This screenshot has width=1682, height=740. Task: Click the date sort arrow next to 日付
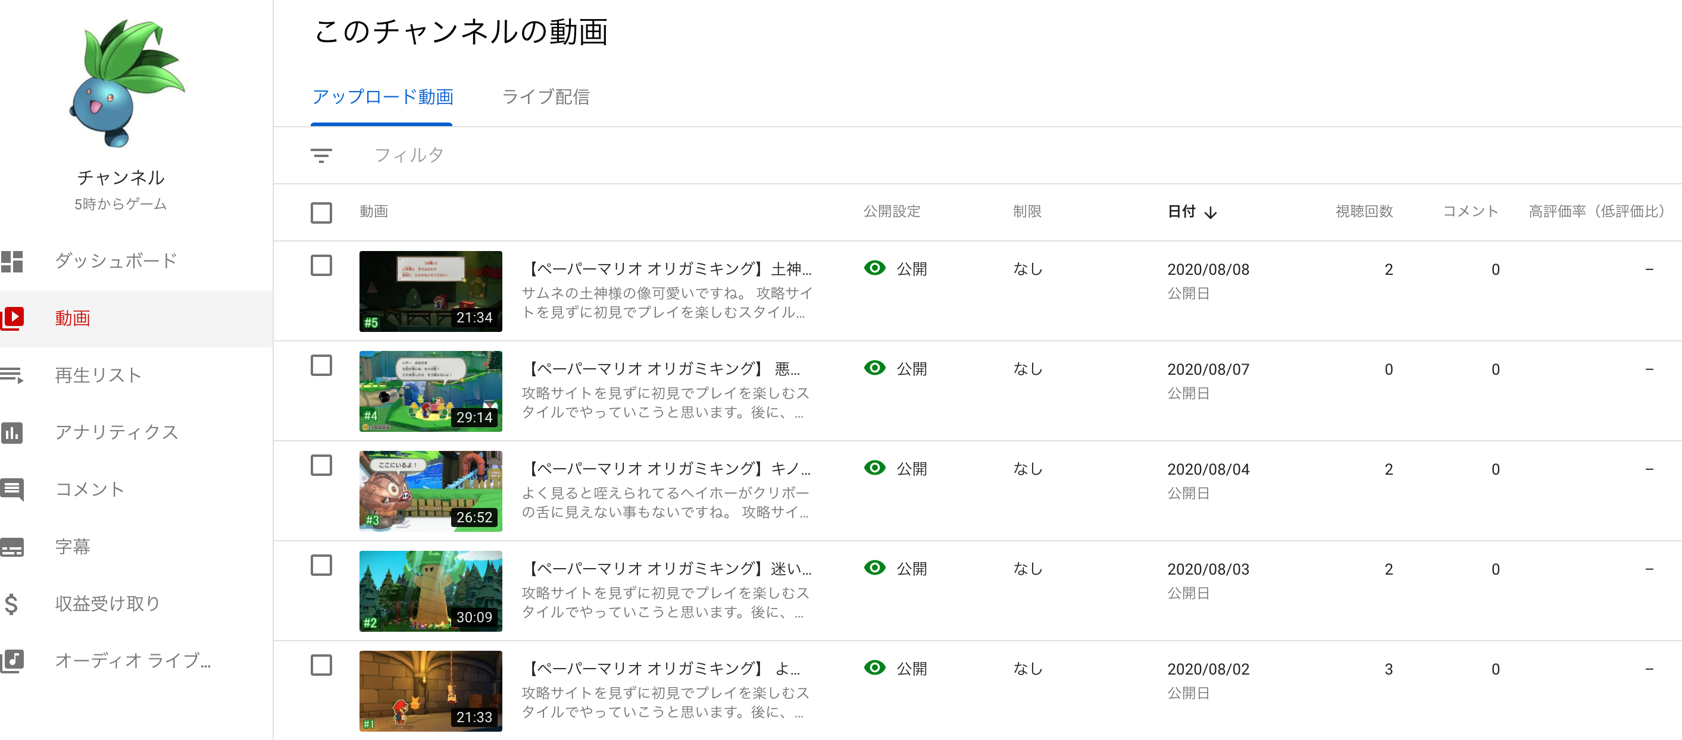pyautogui.click(x=1210, y=212)
